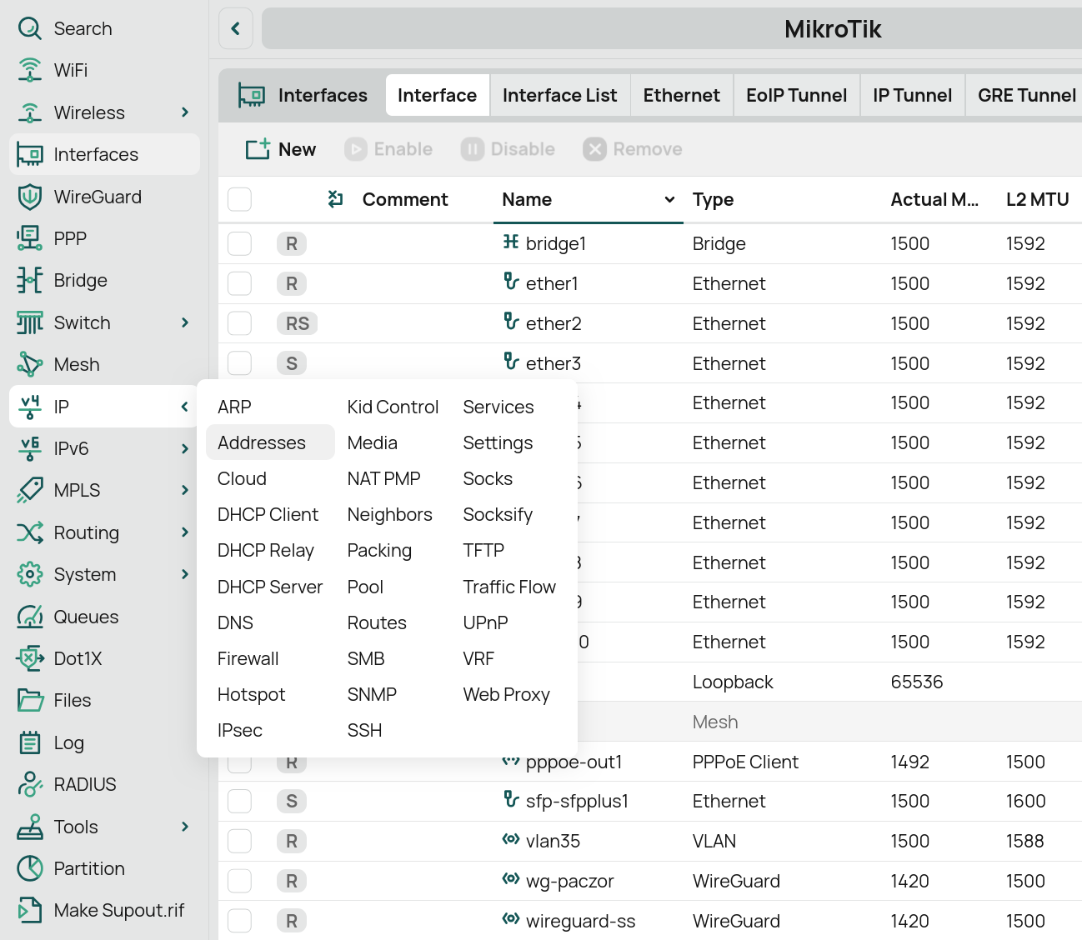The image size is (1082, 940).
Task: Open Files via its folder icon
Action: (30, 700)
